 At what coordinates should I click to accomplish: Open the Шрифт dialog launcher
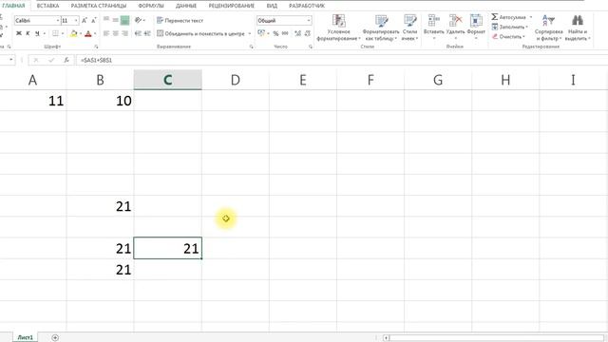click(x=96, y=47)
